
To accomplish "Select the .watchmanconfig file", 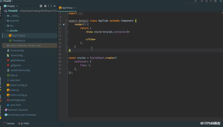I will (x=20, y=70).
